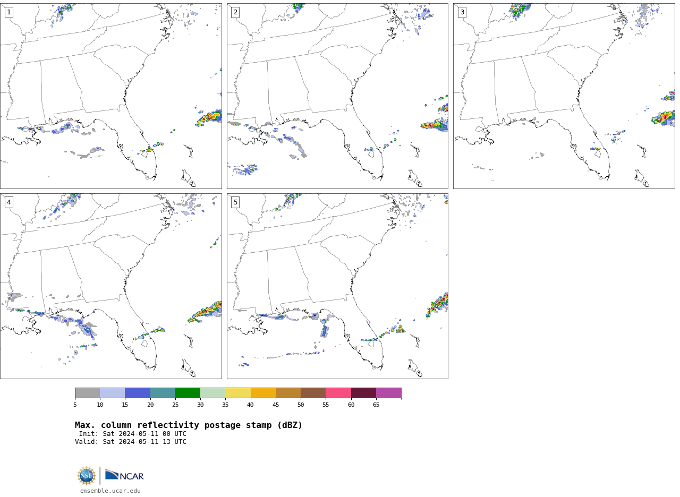
Task: Click the number 3 panel label
Action: click(462, 12)
